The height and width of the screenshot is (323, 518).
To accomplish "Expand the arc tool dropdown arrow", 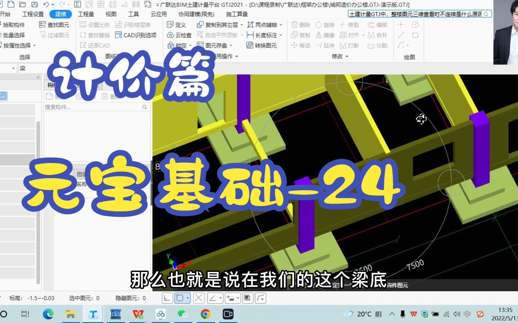I will [x=408, y=45].
